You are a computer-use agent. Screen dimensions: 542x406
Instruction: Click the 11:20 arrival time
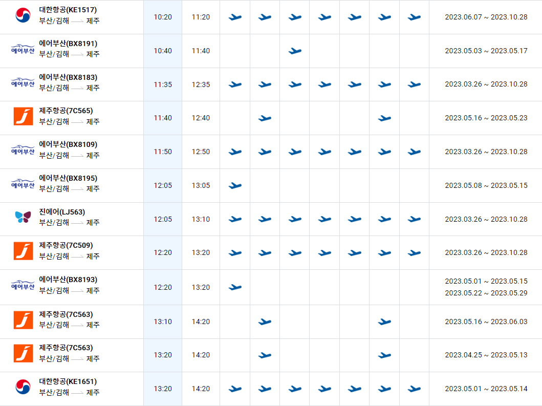[201, 17]
